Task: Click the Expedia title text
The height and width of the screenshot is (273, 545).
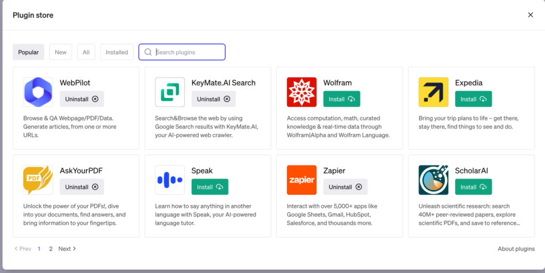Action: click(x=468, y=82)
